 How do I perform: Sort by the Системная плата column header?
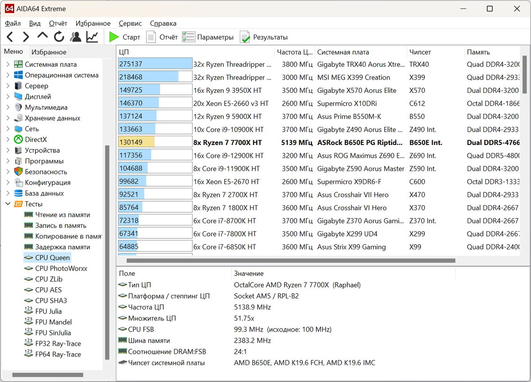(361, 52)
